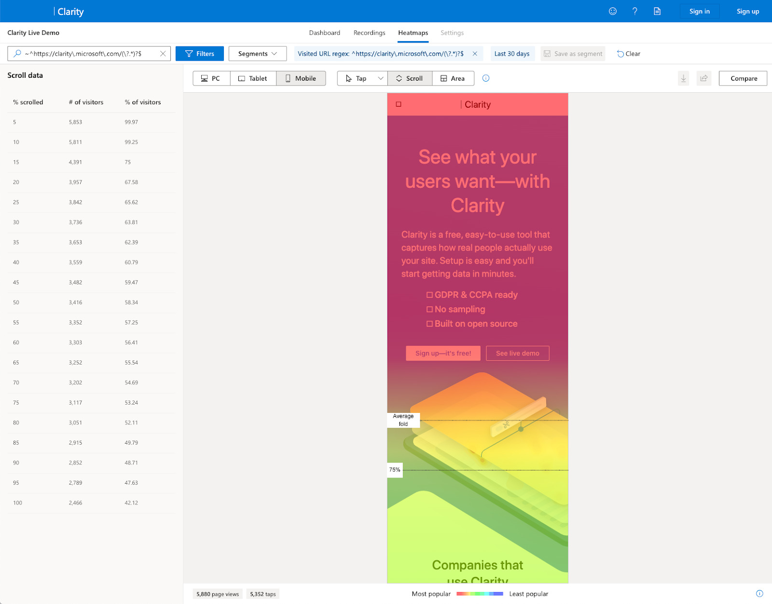
Task: Remove the Visited URL regex filter chip
Action: 475,54
